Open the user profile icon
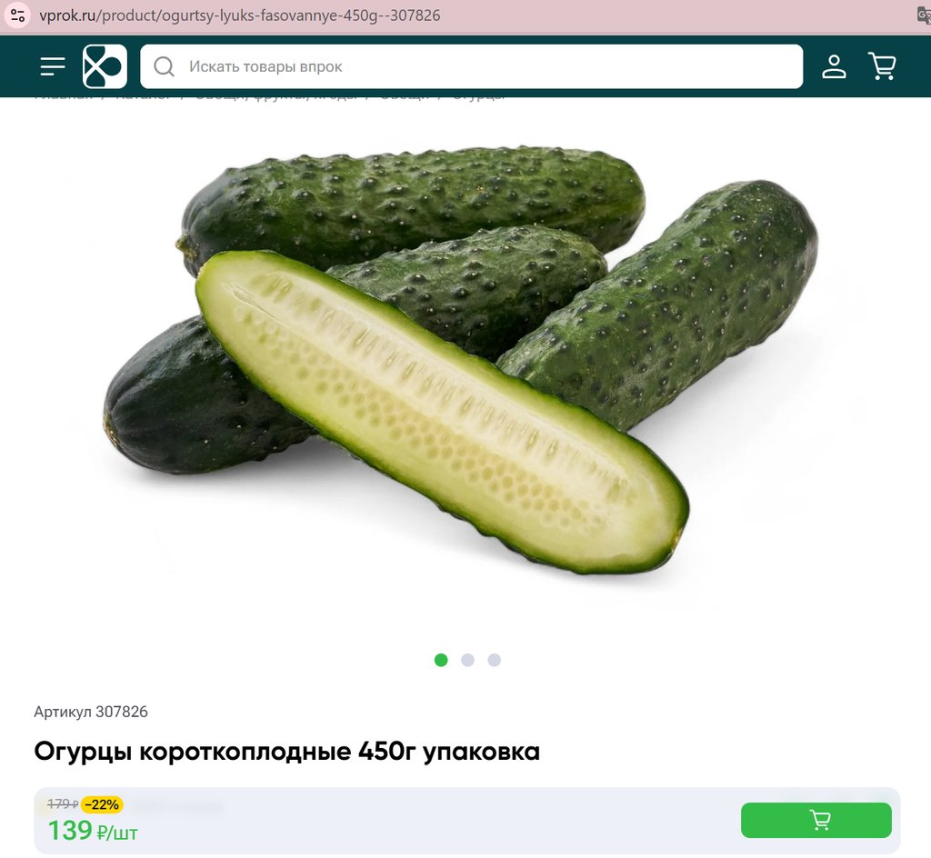This screenshot has height=858, width=931. [x=834, y=66]
